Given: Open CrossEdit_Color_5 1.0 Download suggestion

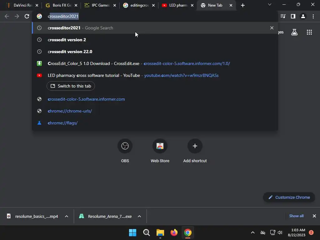Looking at the screenshot, I should pyautogui.click(x=155, y=63).
